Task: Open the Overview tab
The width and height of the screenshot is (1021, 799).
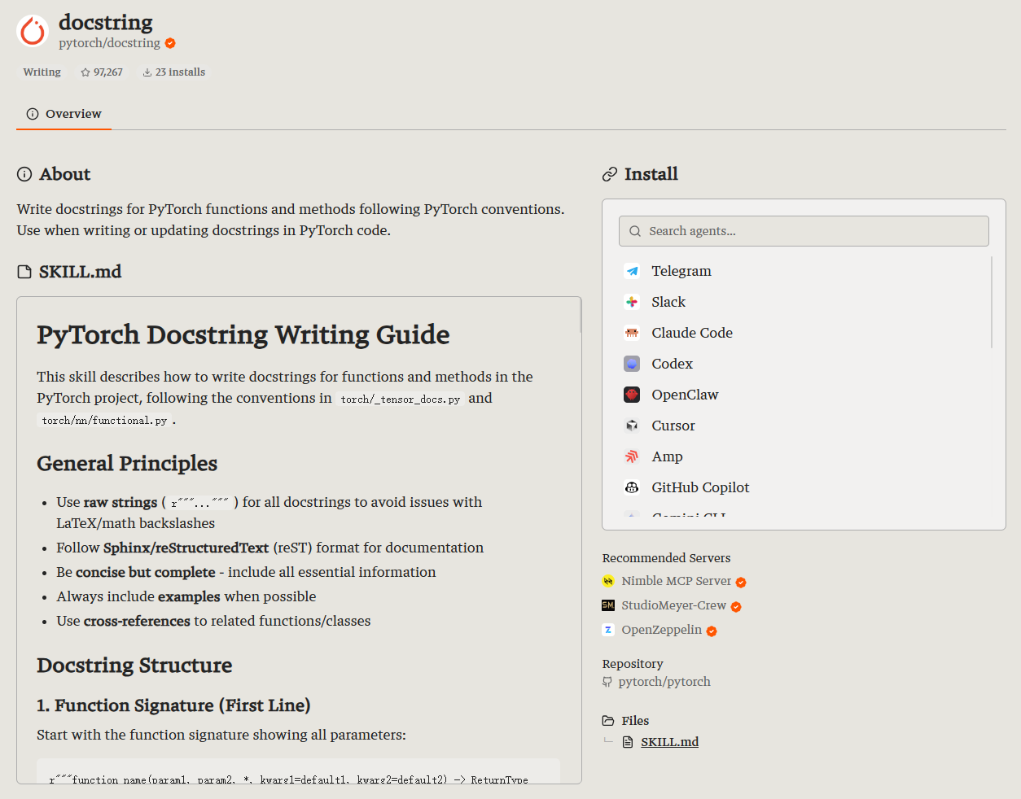Action: click(64, 114)
